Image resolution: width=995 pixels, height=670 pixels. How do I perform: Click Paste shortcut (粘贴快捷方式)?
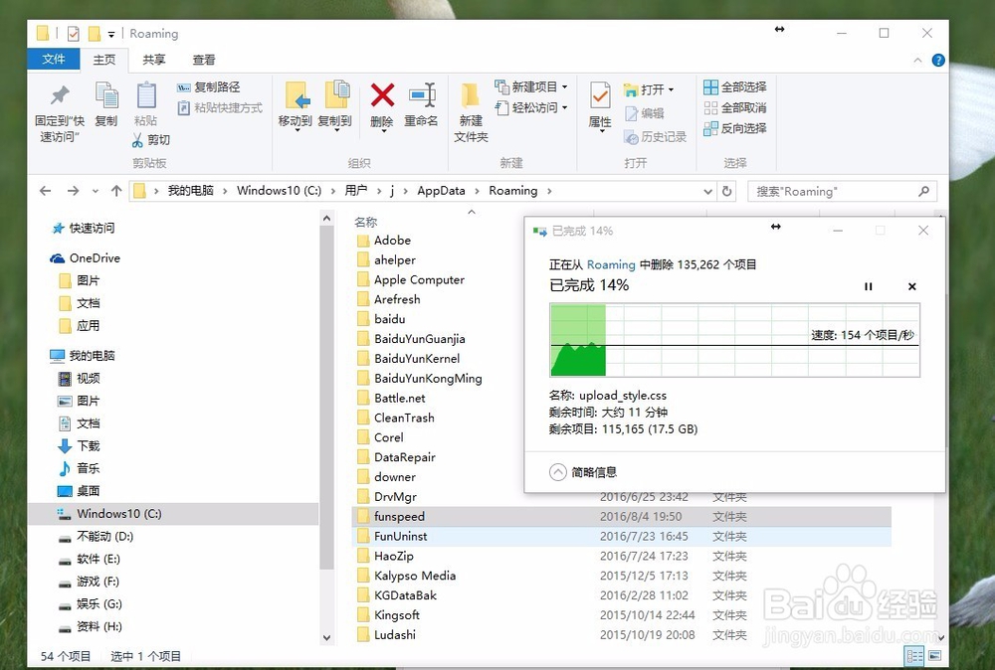coord(220,107)
